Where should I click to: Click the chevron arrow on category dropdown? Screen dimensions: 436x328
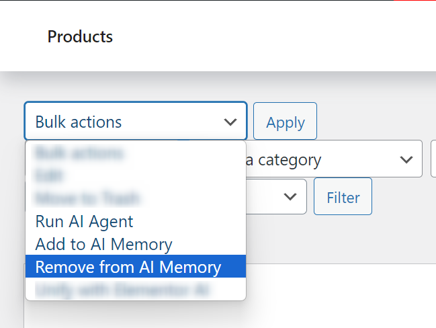[406, 160]
